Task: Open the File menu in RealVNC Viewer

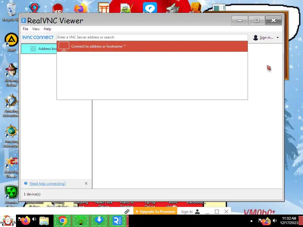Action: pyautogui.click(x=25, y=29)
